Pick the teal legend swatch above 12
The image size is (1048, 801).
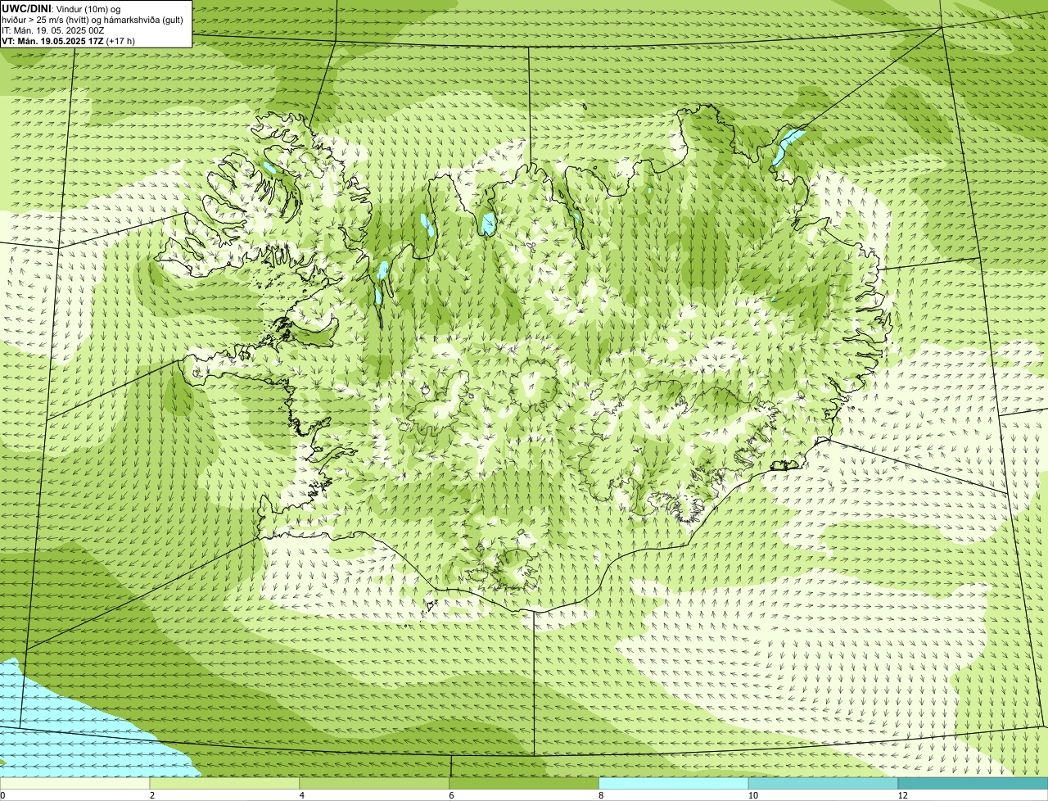[973, 783]
